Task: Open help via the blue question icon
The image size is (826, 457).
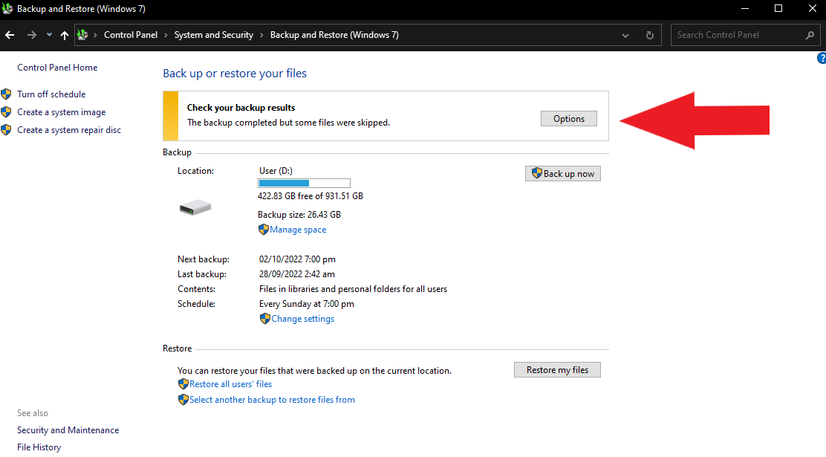Action: 822,58
